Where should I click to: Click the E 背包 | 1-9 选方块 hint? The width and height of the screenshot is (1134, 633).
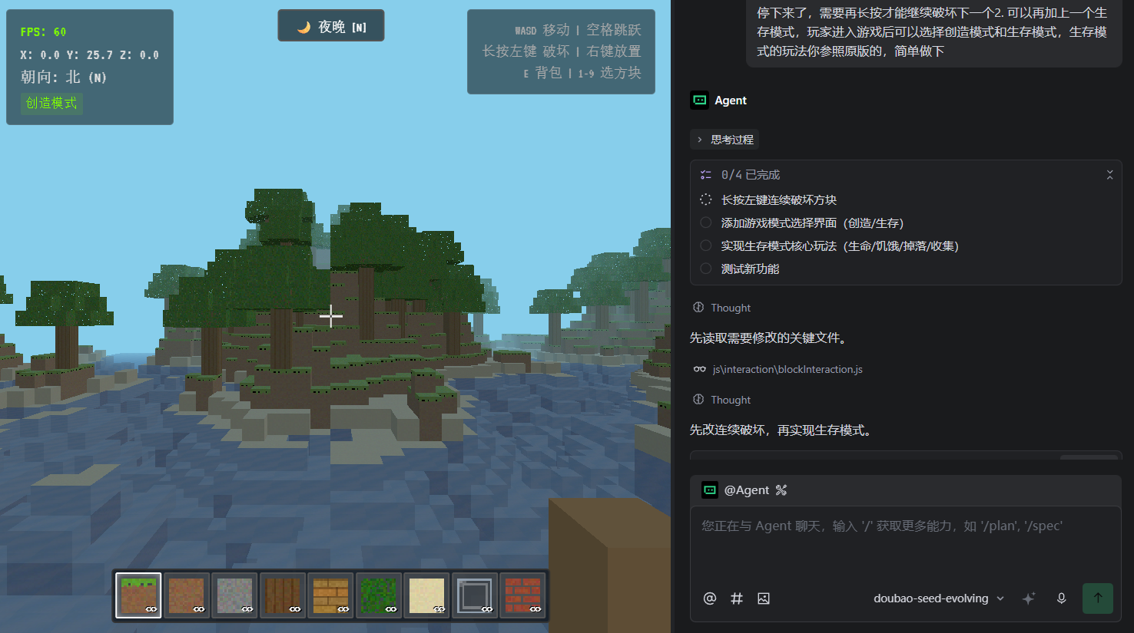(x=582, y=73)
